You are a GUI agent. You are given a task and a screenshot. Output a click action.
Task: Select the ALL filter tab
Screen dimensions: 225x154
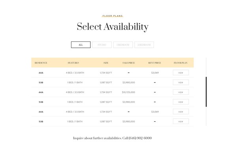click(81, 45)
